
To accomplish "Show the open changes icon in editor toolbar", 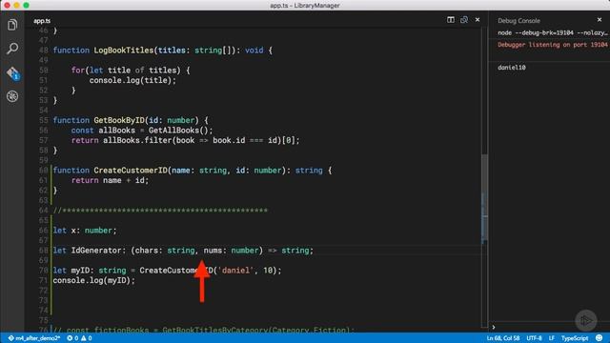I will click(x=464, y=19).
